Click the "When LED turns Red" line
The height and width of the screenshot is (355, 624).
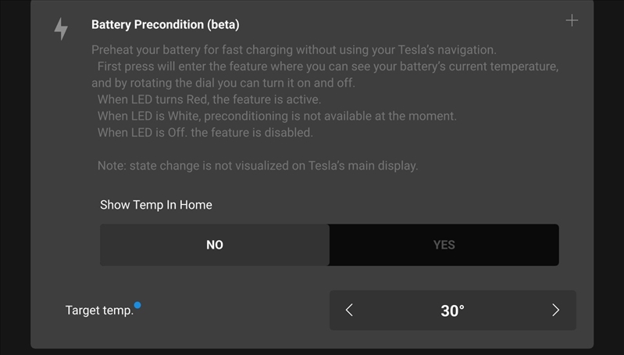tap(209, 100)
